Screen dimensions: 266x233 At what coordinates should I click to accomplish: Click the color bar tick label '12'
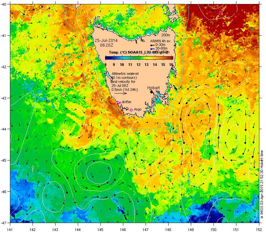(138, 65)
